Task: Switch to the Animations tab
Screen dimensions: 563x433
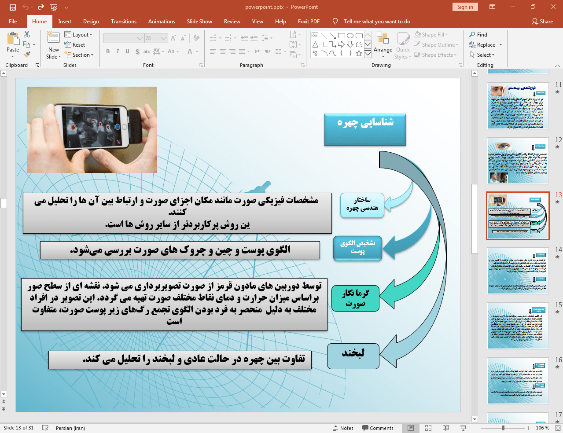Action: pos(162,21)
